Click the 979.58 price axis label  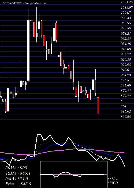(x=126, y=28)
